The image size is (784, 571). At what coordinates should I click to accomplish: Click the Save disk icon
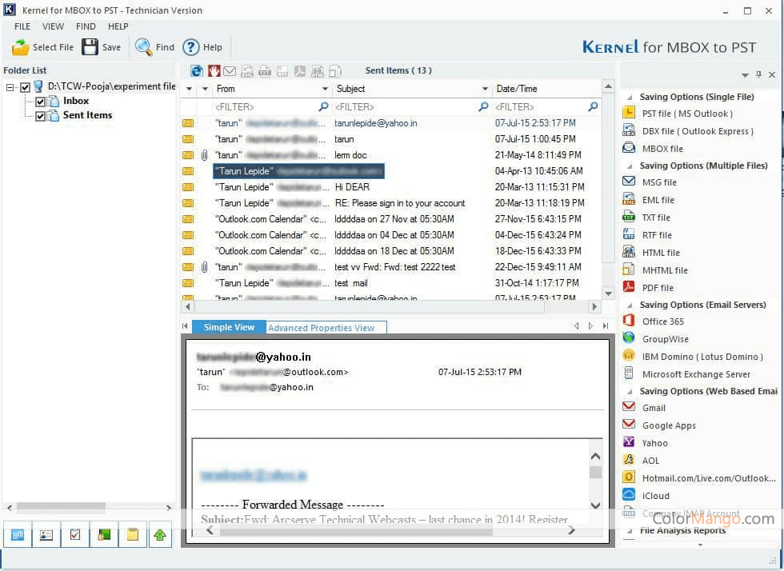coord(90,47)
